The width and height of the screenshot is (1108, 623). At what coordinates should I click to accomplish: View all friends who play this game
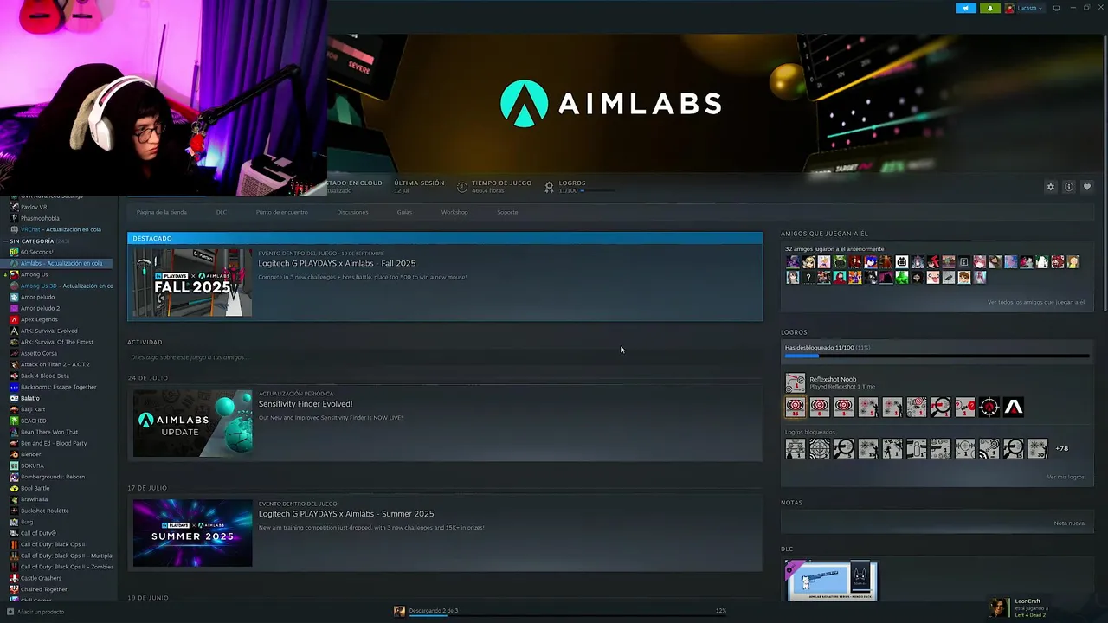click(1035, 302)
